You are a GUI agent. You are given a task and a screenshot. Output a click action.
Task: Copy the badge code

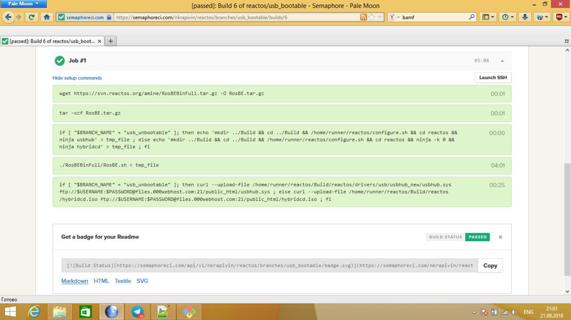(490, 266)
